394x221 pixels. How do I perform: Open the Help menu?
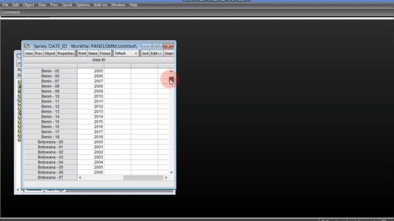133,5
